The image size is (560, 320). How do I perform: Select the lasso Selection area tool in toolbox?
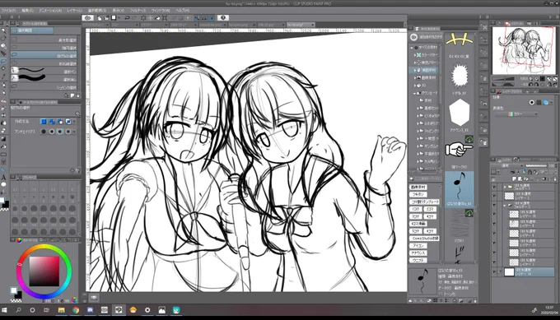click(x=3, y=61)
